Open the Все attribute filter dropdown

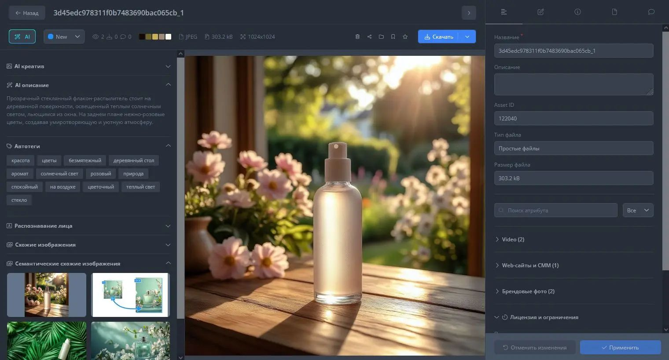click(x=638, y=210)
